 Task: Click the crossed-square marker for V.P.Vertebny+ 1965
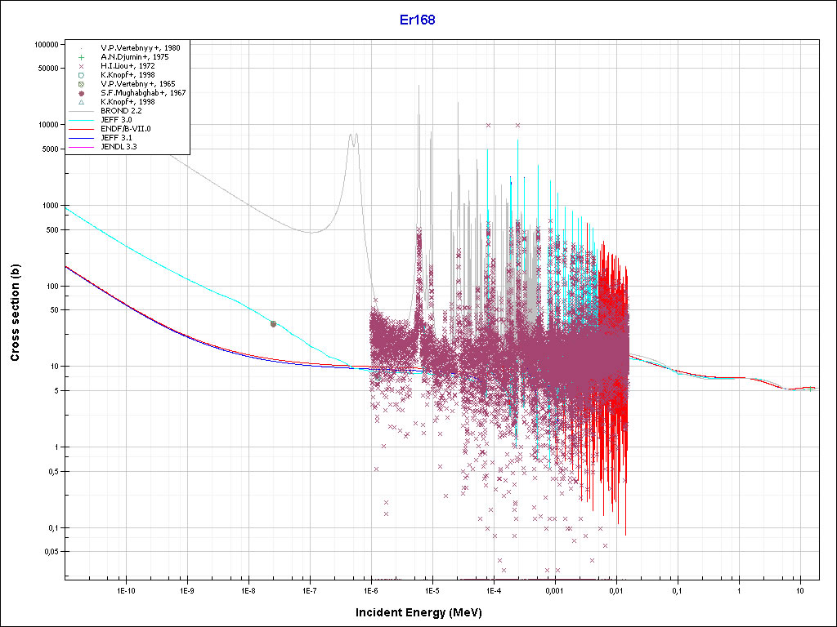tap(82, 84)
